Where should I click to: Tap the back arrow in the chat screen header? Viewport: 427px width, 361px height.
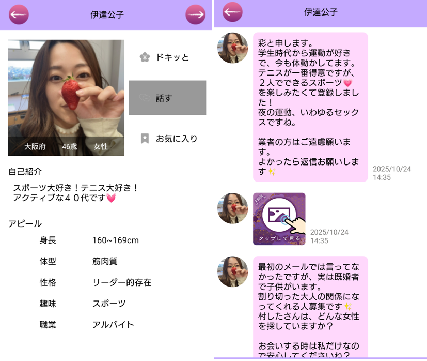232,12
